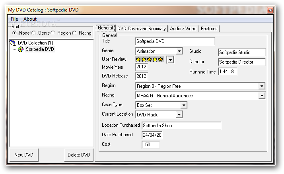Click the Date Purchased field

pos(152,135)
